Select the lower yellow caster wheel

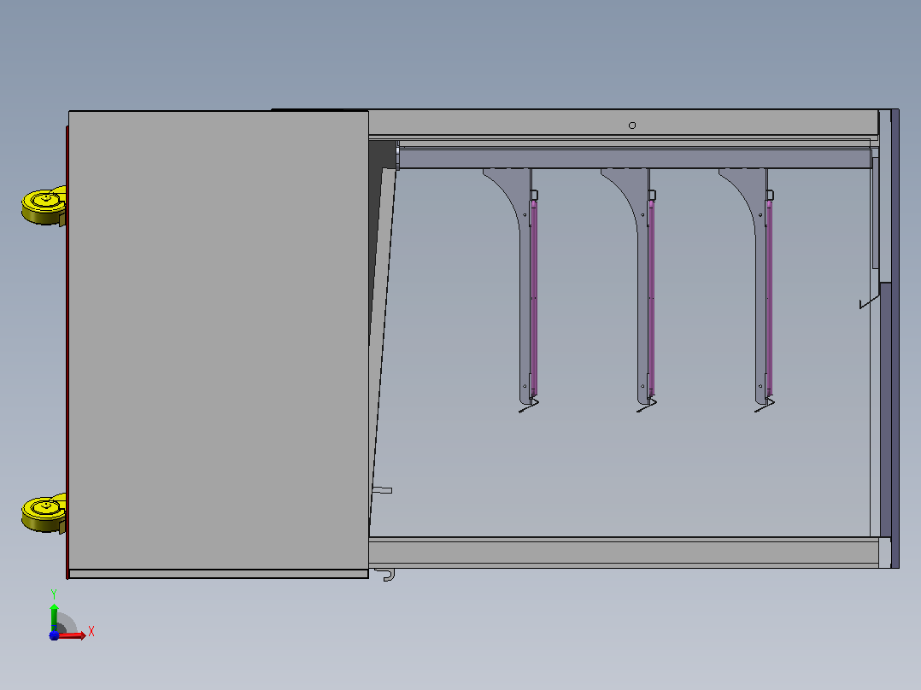(x=44, y=513)
